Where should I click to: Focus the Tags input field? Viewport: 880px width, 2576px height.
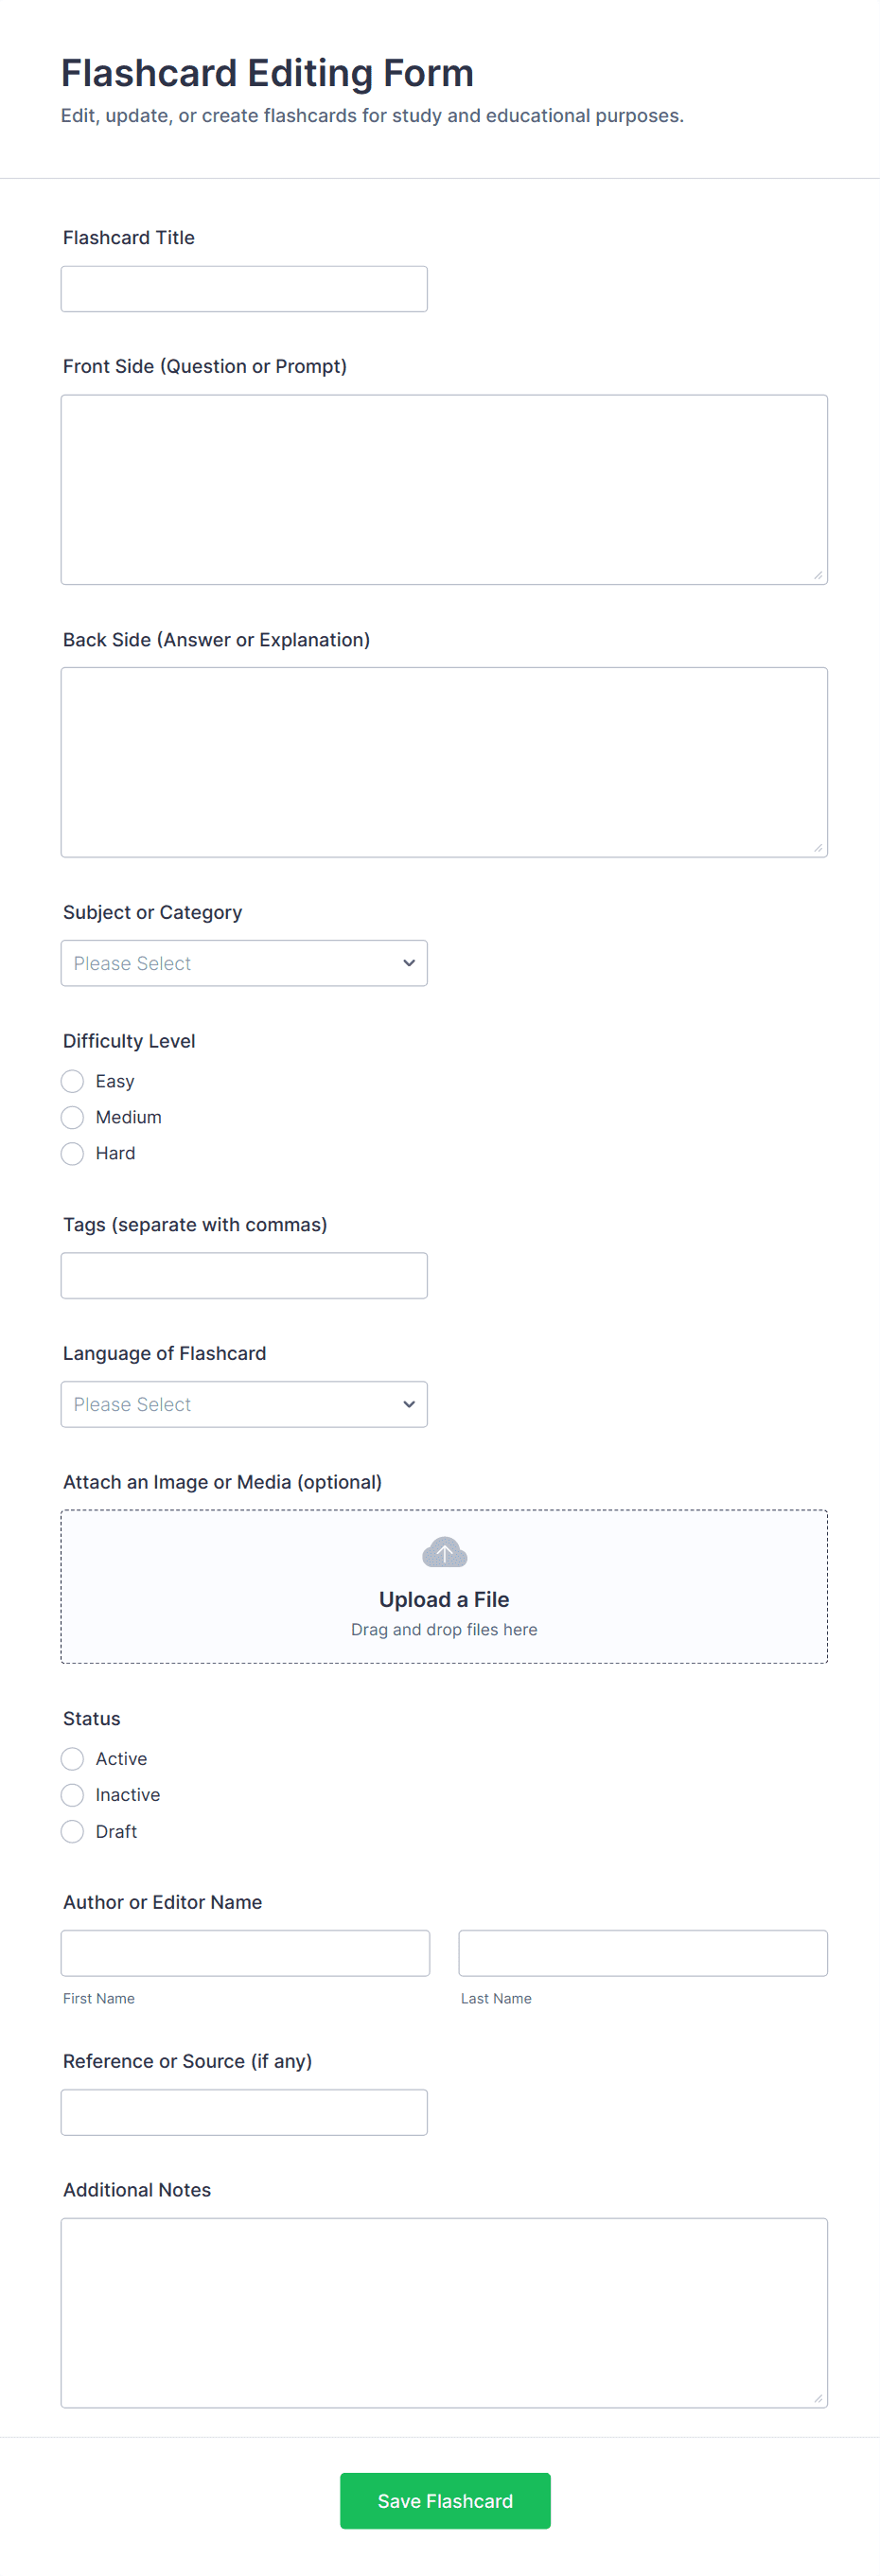pos(244,1275)
